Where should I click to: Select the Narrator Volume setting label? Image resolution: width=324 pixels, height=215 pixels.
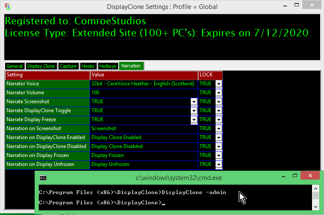(x=47, y=93)
